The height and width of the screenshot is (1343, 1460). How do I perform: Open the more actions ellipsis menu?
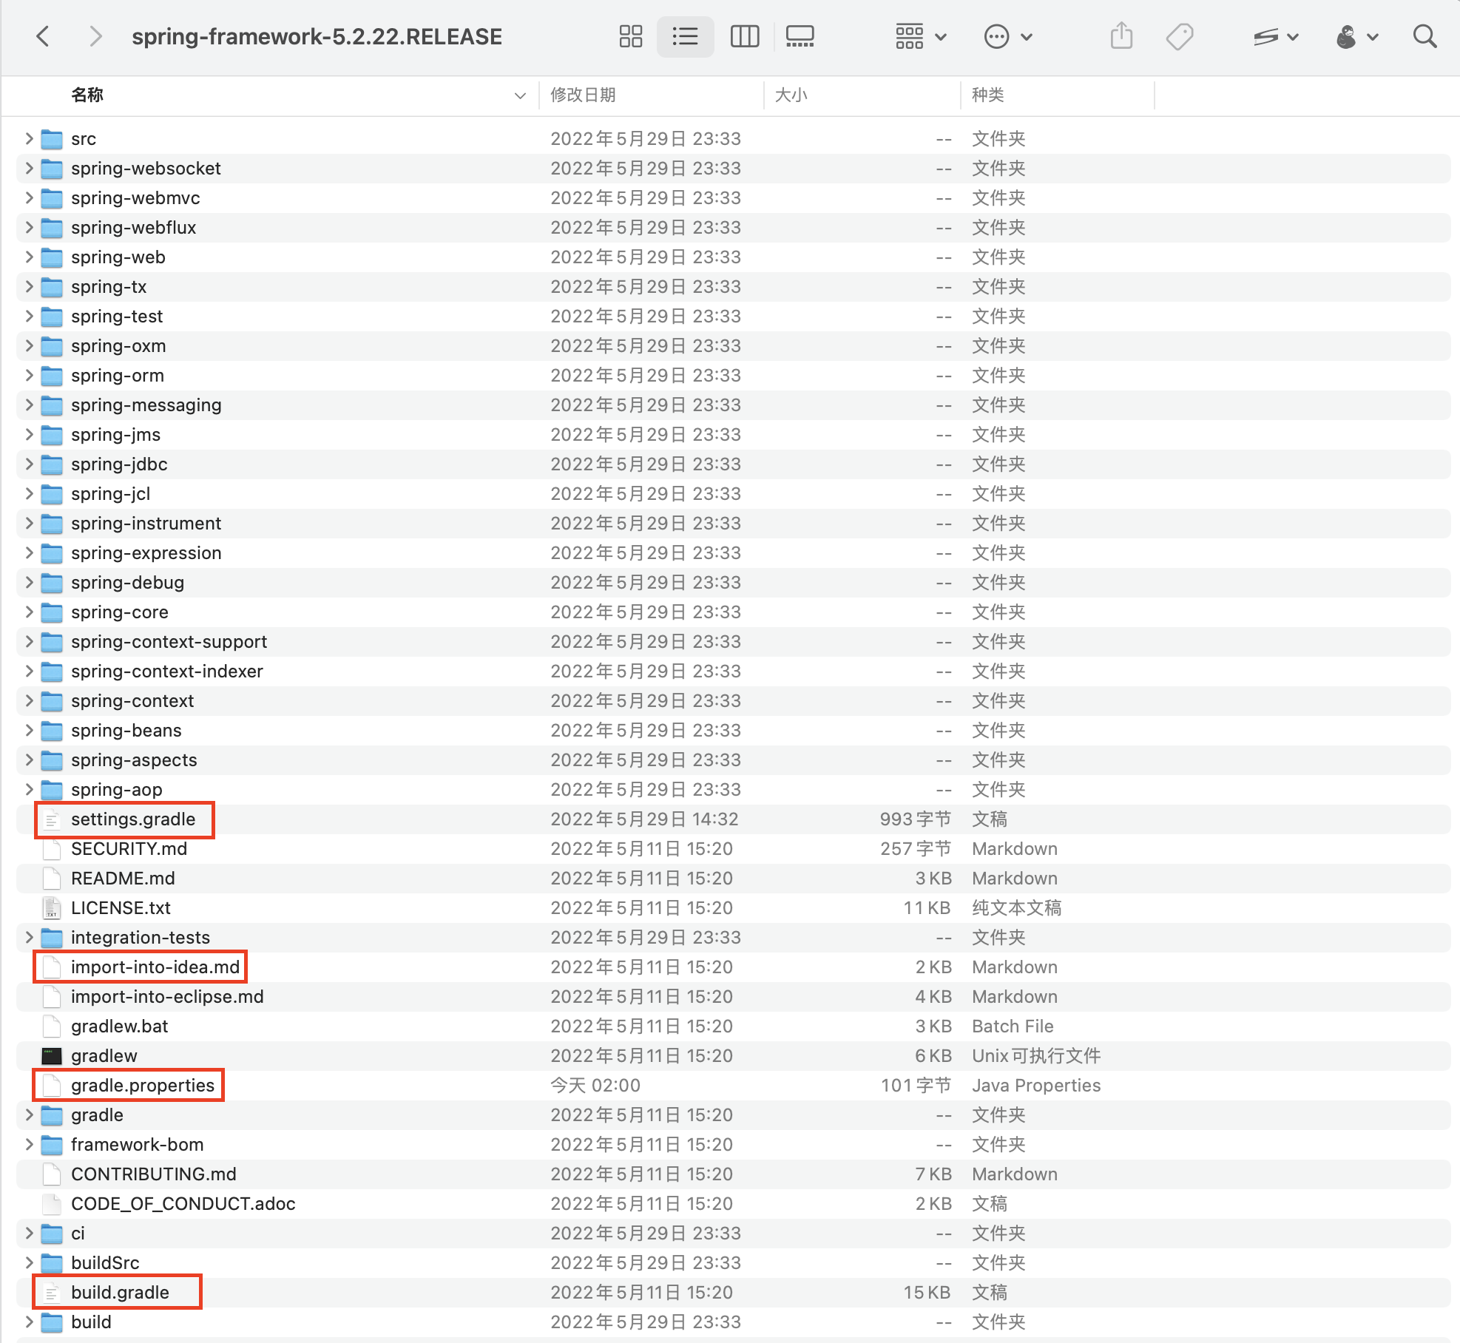click(1007, 36)
